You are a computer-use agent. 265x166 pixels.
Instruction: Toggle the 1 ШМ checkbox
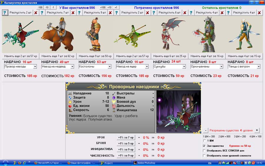[x=204, y=141]
